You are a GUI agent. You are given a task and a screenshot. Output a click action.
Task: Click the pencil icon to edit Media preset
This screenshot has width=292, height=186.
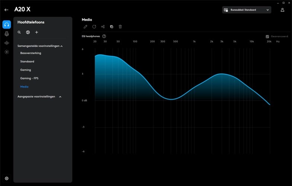pos(85,27)
